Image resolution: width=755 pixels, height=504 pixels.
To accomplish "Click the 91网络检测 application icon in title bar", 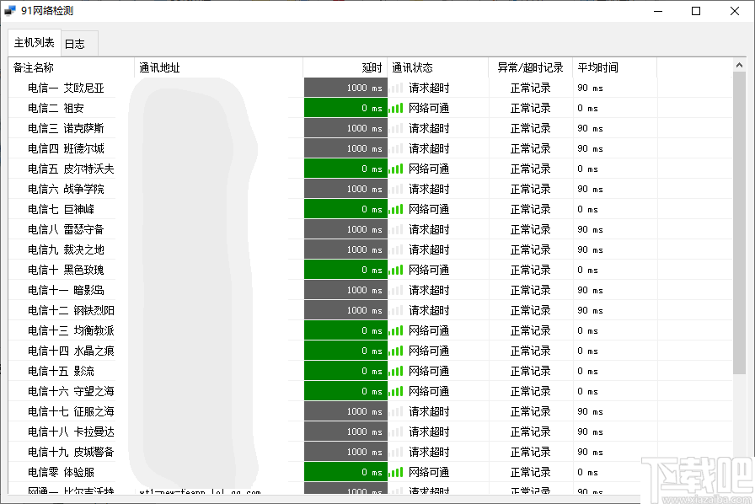I will pos(11,10).
